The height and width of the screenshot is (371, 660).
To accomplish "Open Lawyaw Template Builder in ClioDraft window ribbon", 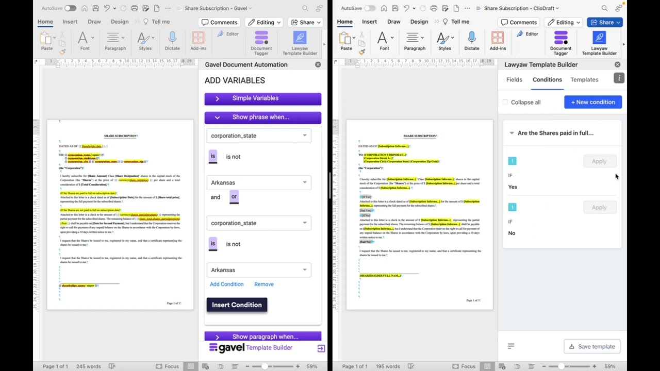I will [x=599, y=43].
